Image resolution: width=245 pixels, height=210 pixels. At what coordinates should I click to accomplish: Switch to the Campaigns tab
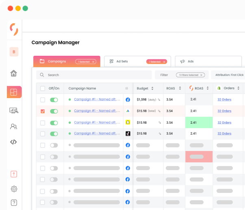[x=67, y=61]
